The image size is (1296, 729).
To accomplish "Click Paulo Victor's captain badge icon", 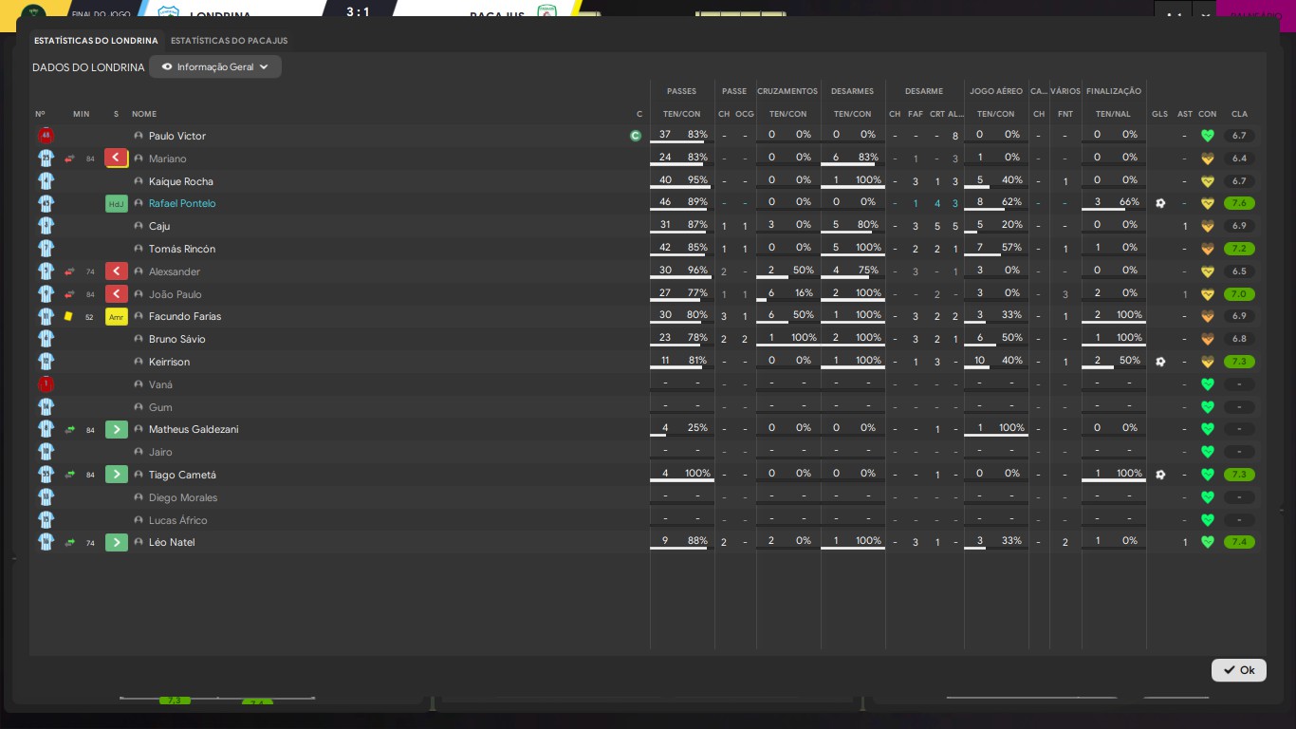I will [636, 136].
